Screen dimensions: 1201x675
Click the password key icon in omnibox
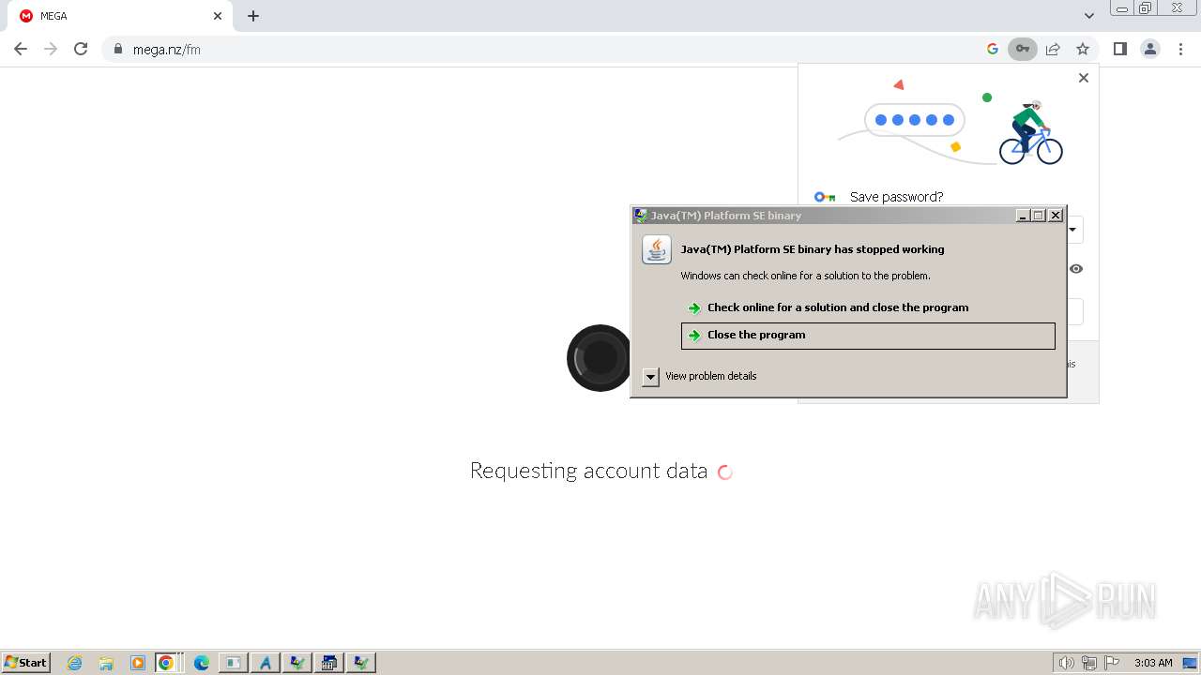coord(1023,49)
